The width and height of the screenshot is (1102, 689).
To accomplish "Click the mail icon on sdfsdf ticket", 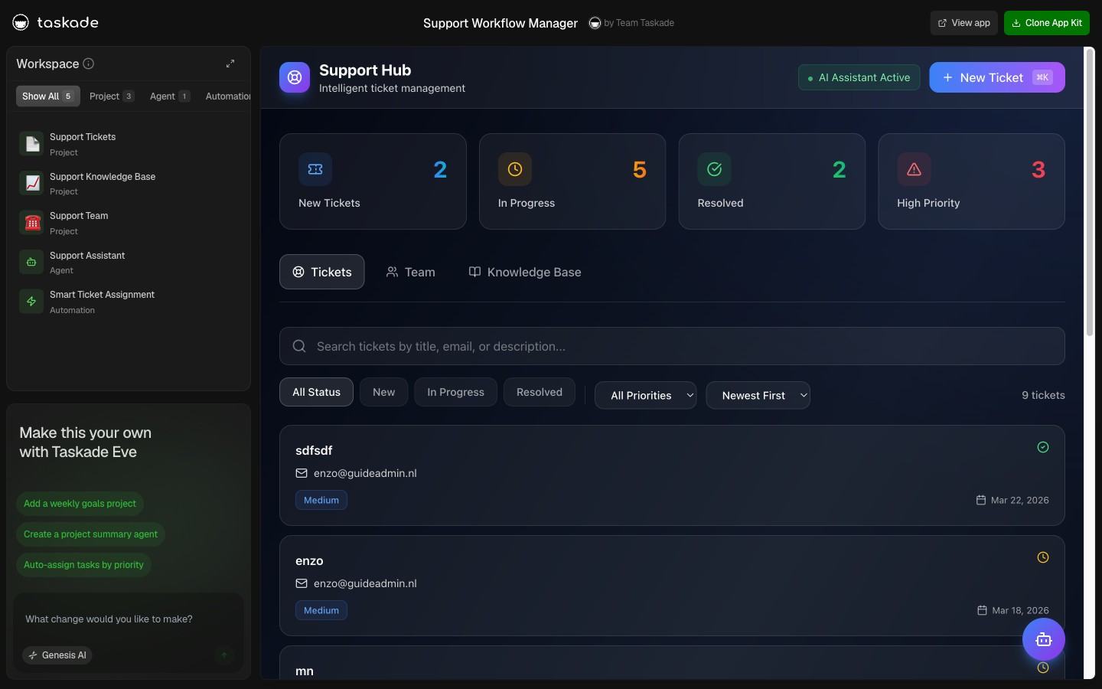I will pyautogui.click(x=302, y=473).
